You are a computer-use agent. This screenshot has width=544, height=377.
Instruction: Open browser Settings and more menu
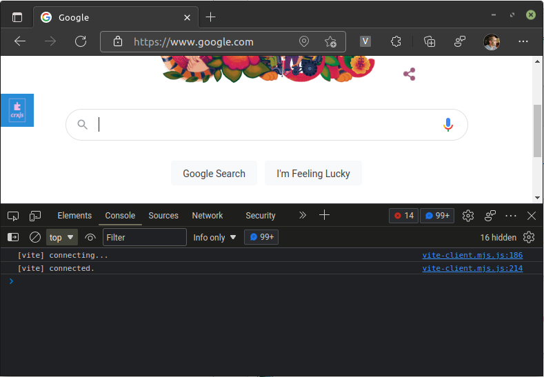click(x=523, y=41)
